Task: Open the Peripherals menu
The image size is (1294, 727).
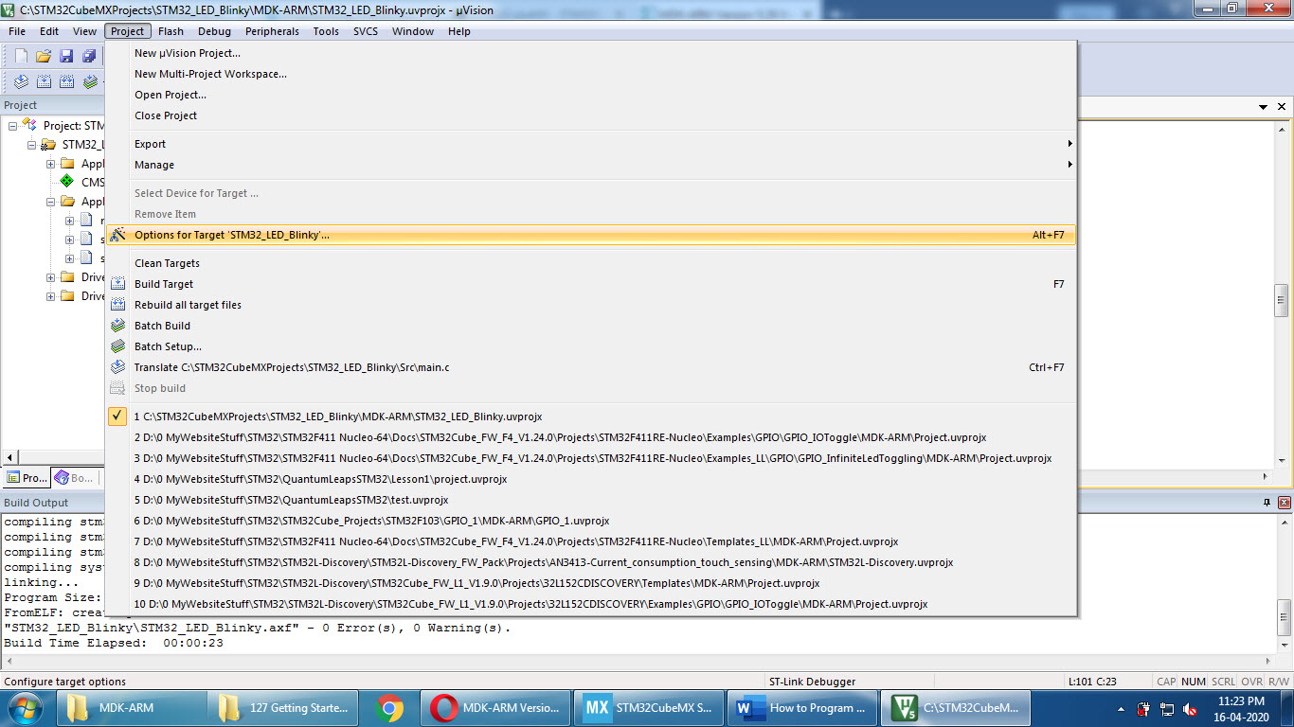Action: 272,31
